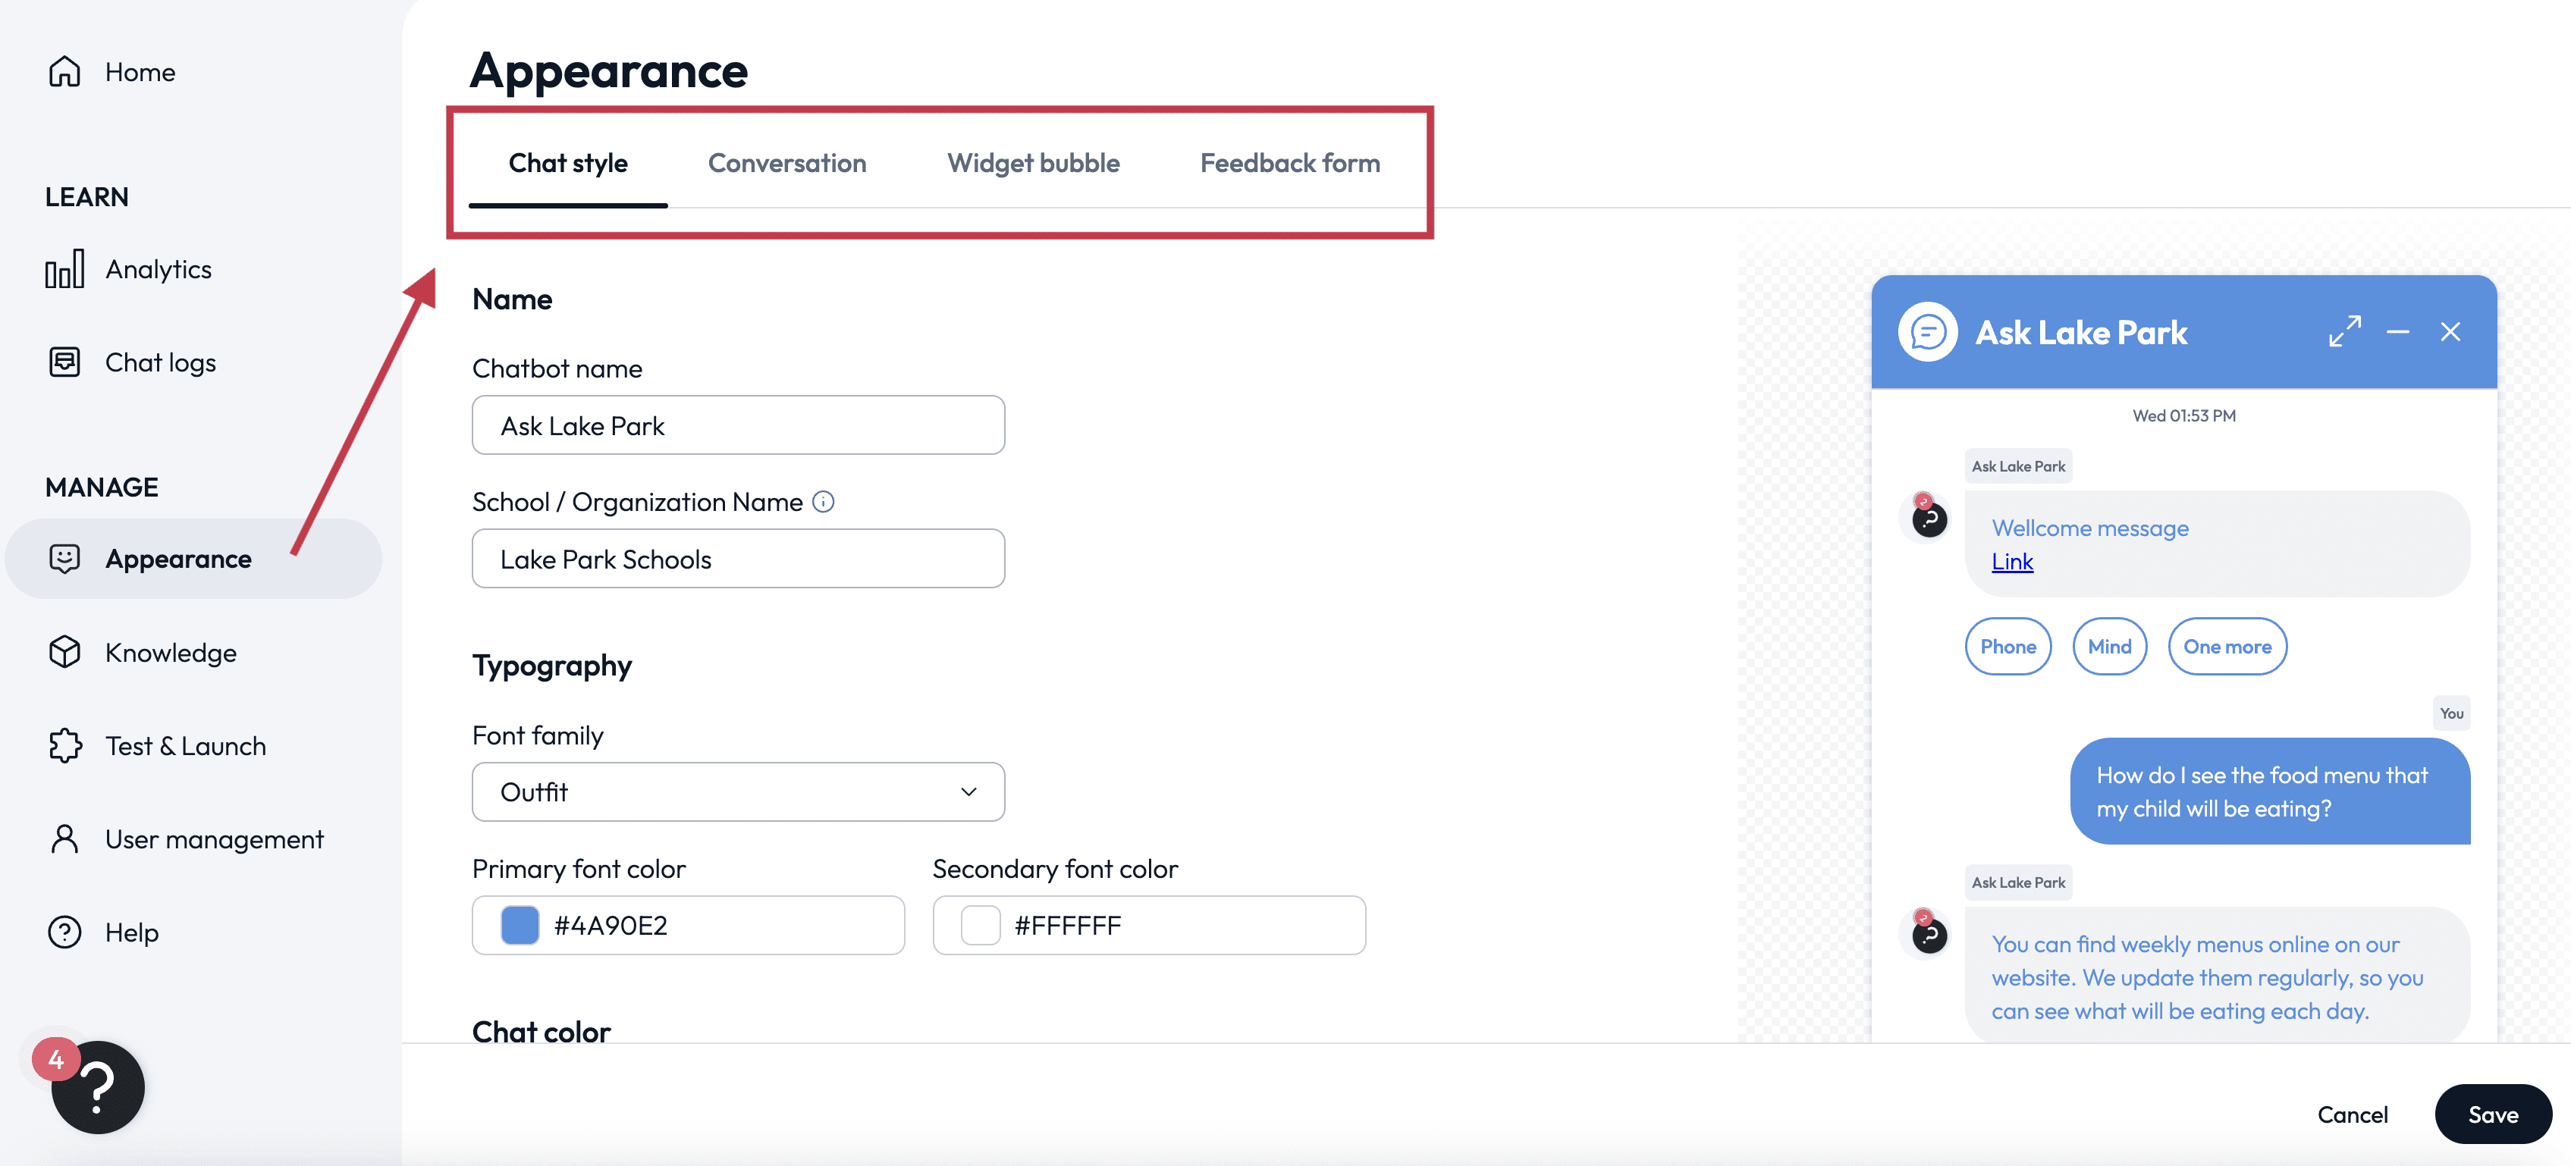The image size is (2571, 1166).
Task: Click the One more quick reply chip
Action: click(2227, 647)
